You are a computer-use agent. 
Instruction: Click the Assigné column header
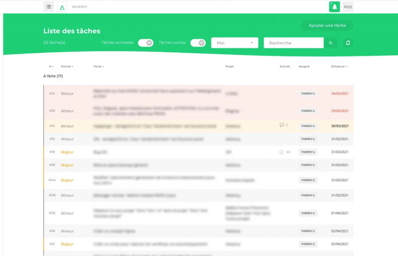pos(304,66)
